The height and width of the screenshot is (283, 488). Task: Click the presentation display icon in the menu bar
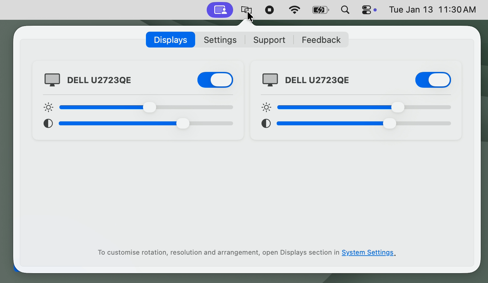click(246, 10)
